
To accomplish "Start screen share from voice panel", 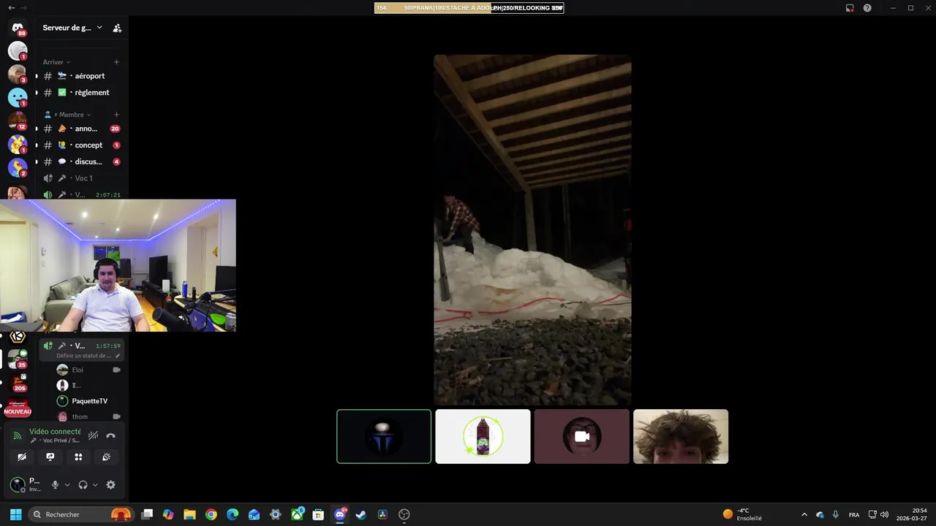I will (50, 457).
